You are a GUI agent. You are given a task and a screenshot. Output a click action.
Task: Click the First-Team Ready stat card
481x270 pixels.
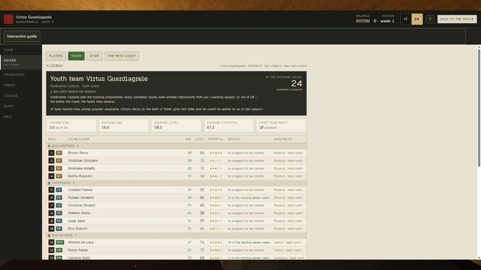click(x=281, y=125)
